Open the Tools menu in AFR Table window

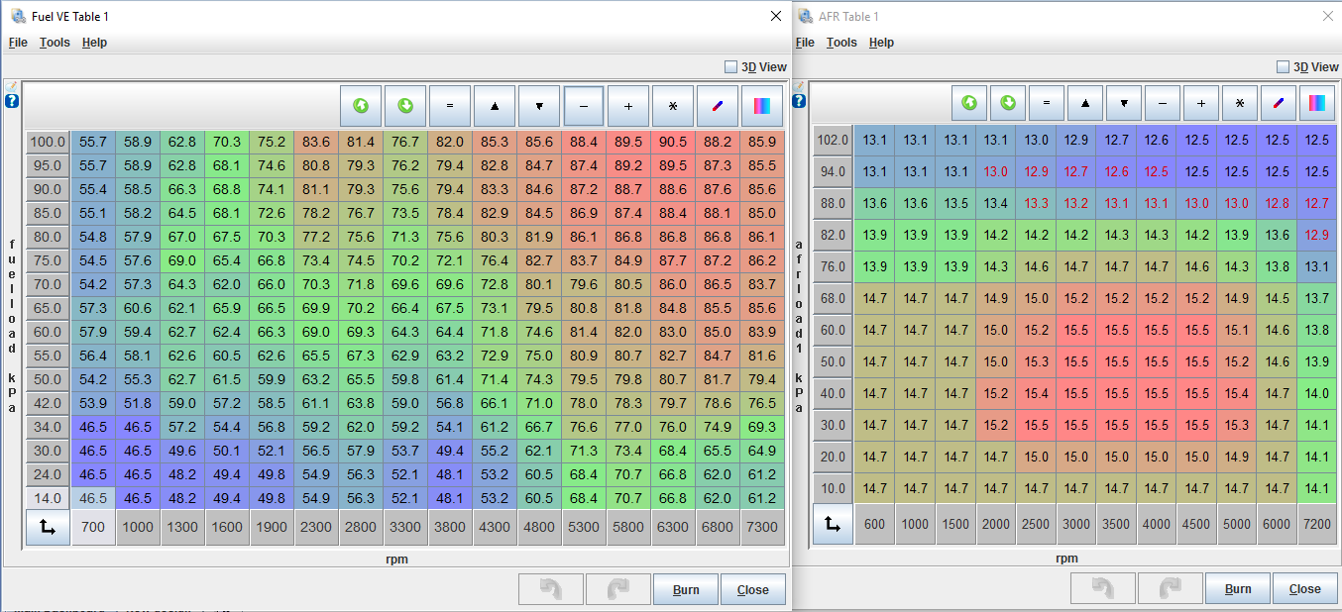click(841, 43)
